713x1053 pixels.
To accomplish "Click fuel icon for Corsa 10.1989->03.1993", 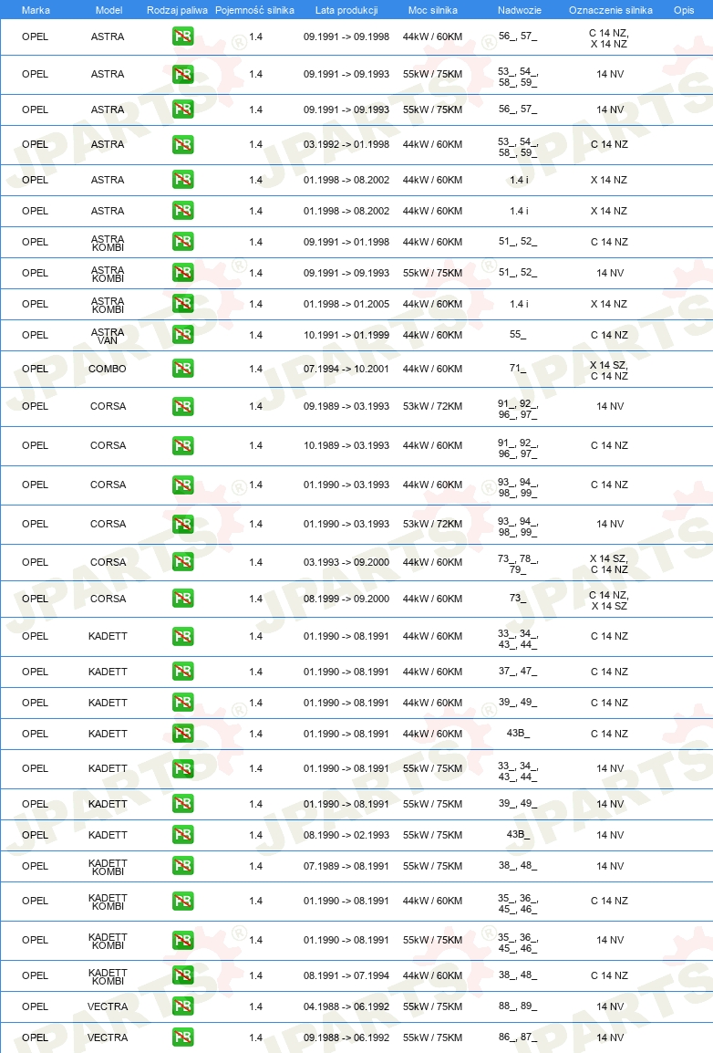I will pos(182,445).
